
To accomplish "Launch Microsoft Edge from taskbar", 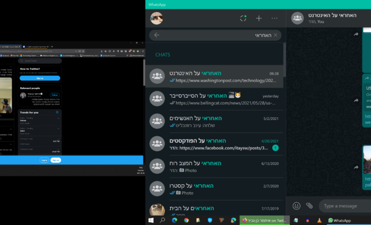I will (x=174, y=220).
